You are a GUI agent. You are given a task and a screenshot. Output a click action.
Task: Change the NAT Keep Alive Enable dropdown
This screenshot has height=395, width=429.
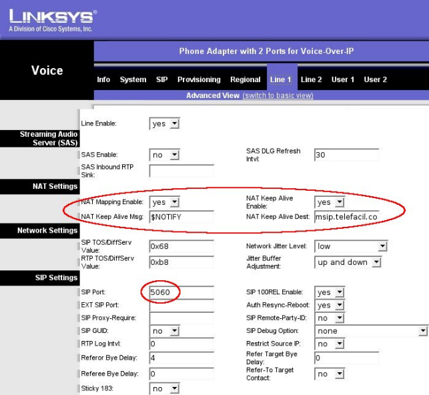330,202
